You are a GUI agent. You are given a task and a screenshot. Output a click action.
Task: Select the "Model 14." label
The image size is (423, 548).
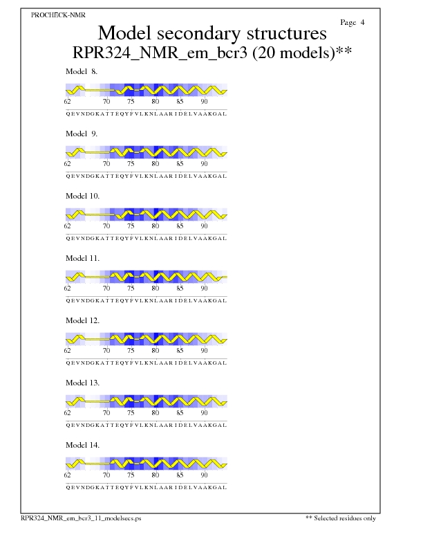[82, 445]
